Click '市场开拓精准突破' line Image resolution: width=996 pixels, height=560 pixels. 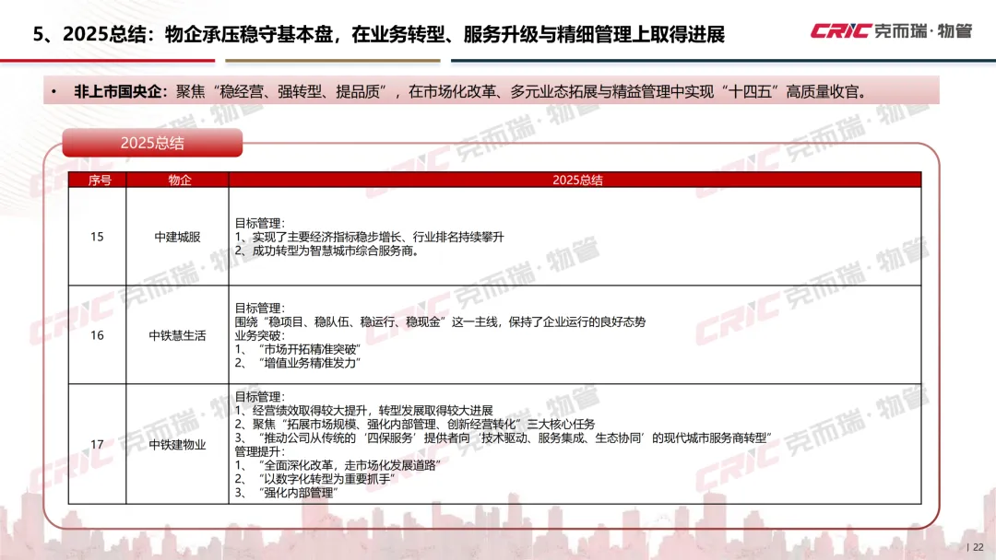coord(298,349)
